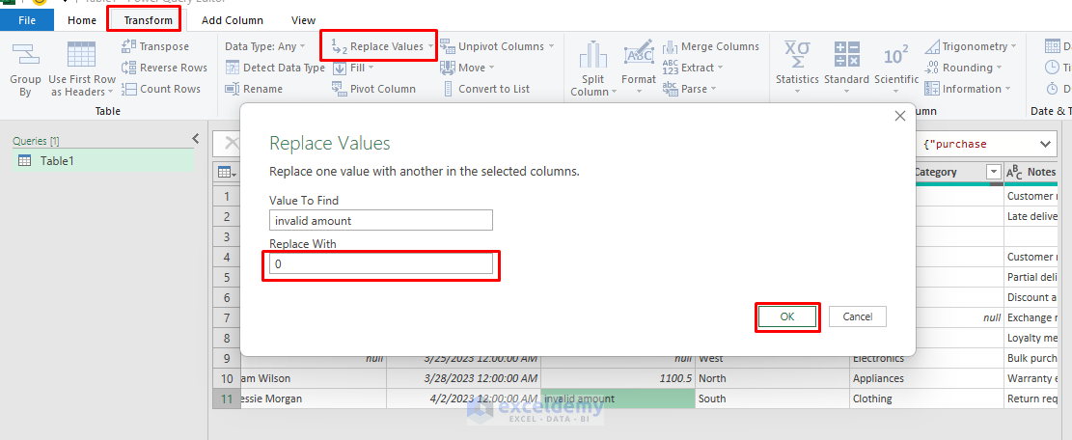Click the South cell in row 11
Viewport: 1072px width, 440px height.
772,399
